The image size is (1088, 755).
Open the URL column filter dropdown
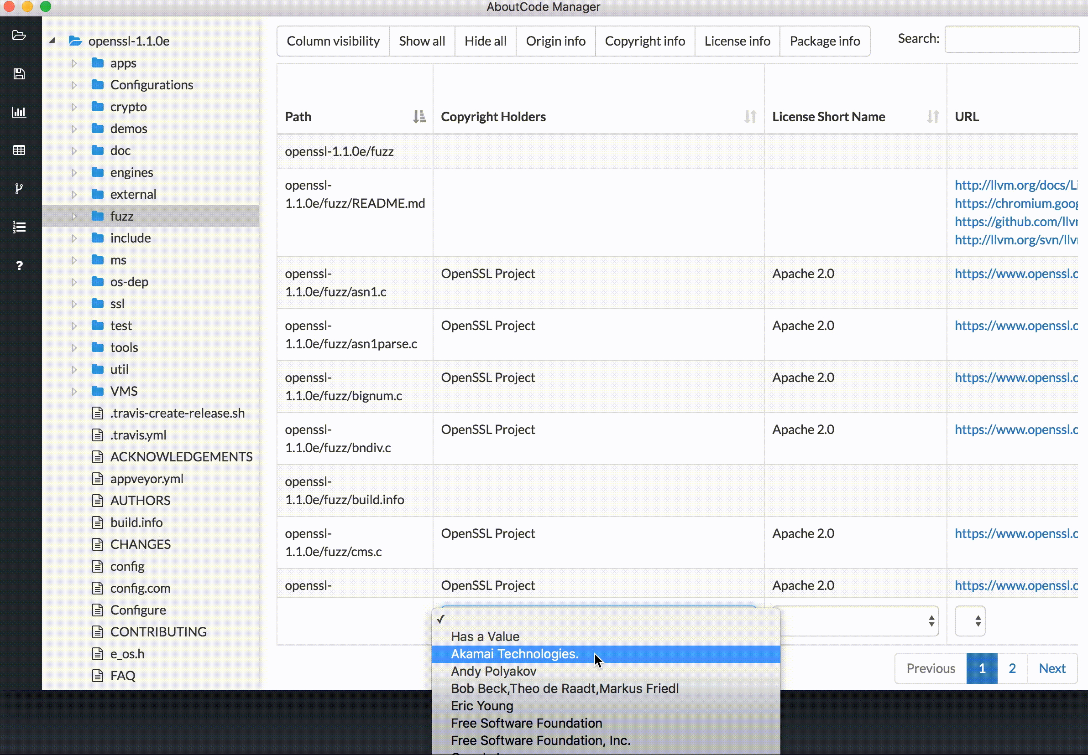pos(970,621)
